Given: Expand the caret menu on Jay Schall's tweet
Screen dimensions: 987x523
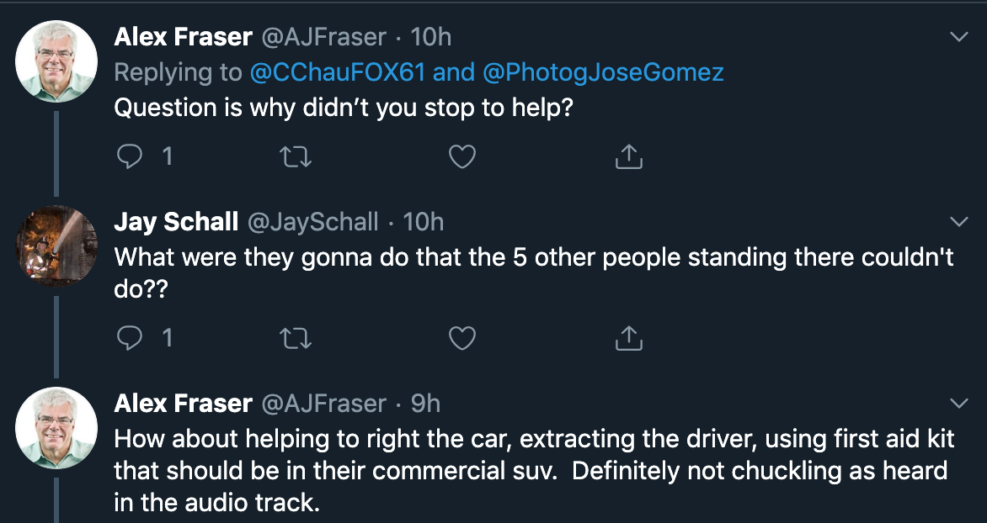Looking at the screenshot, I should tap(958, 222).
